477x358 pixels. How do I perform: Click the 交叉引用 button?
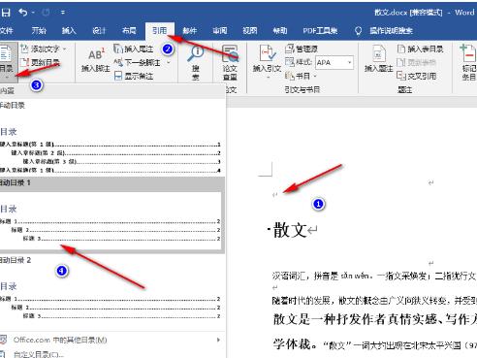tap(417, 76)
